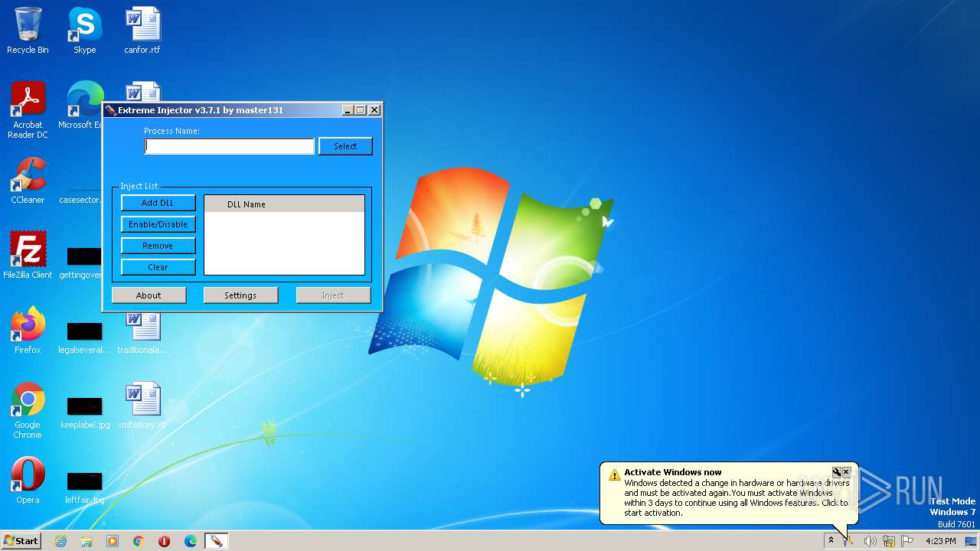The image size is (980, 551).
Task: Click the Clear button
Action: coord(158,267)
